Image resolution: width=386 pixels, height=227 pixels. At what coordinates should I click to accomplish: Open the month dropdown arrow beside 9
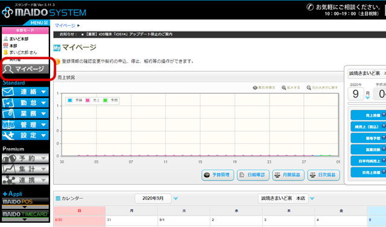click(367, 98)
